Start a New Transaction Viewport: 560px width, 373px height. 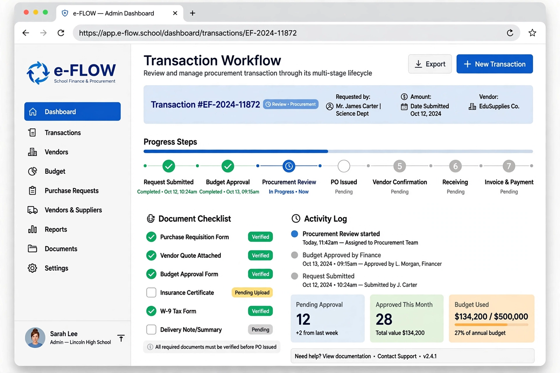coord(495,64)
